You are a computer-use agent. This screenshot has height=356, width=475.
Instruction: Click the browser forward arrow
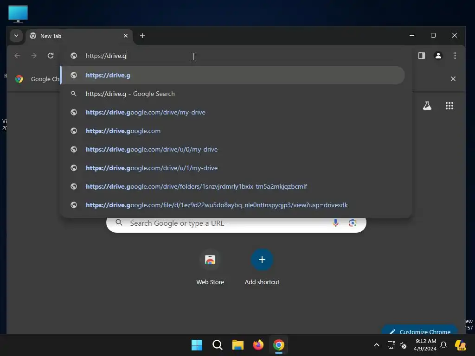(x=34, y=56)
